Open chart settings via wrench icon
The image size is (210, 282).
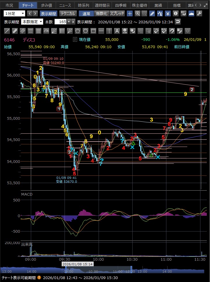tap(199, 13)
